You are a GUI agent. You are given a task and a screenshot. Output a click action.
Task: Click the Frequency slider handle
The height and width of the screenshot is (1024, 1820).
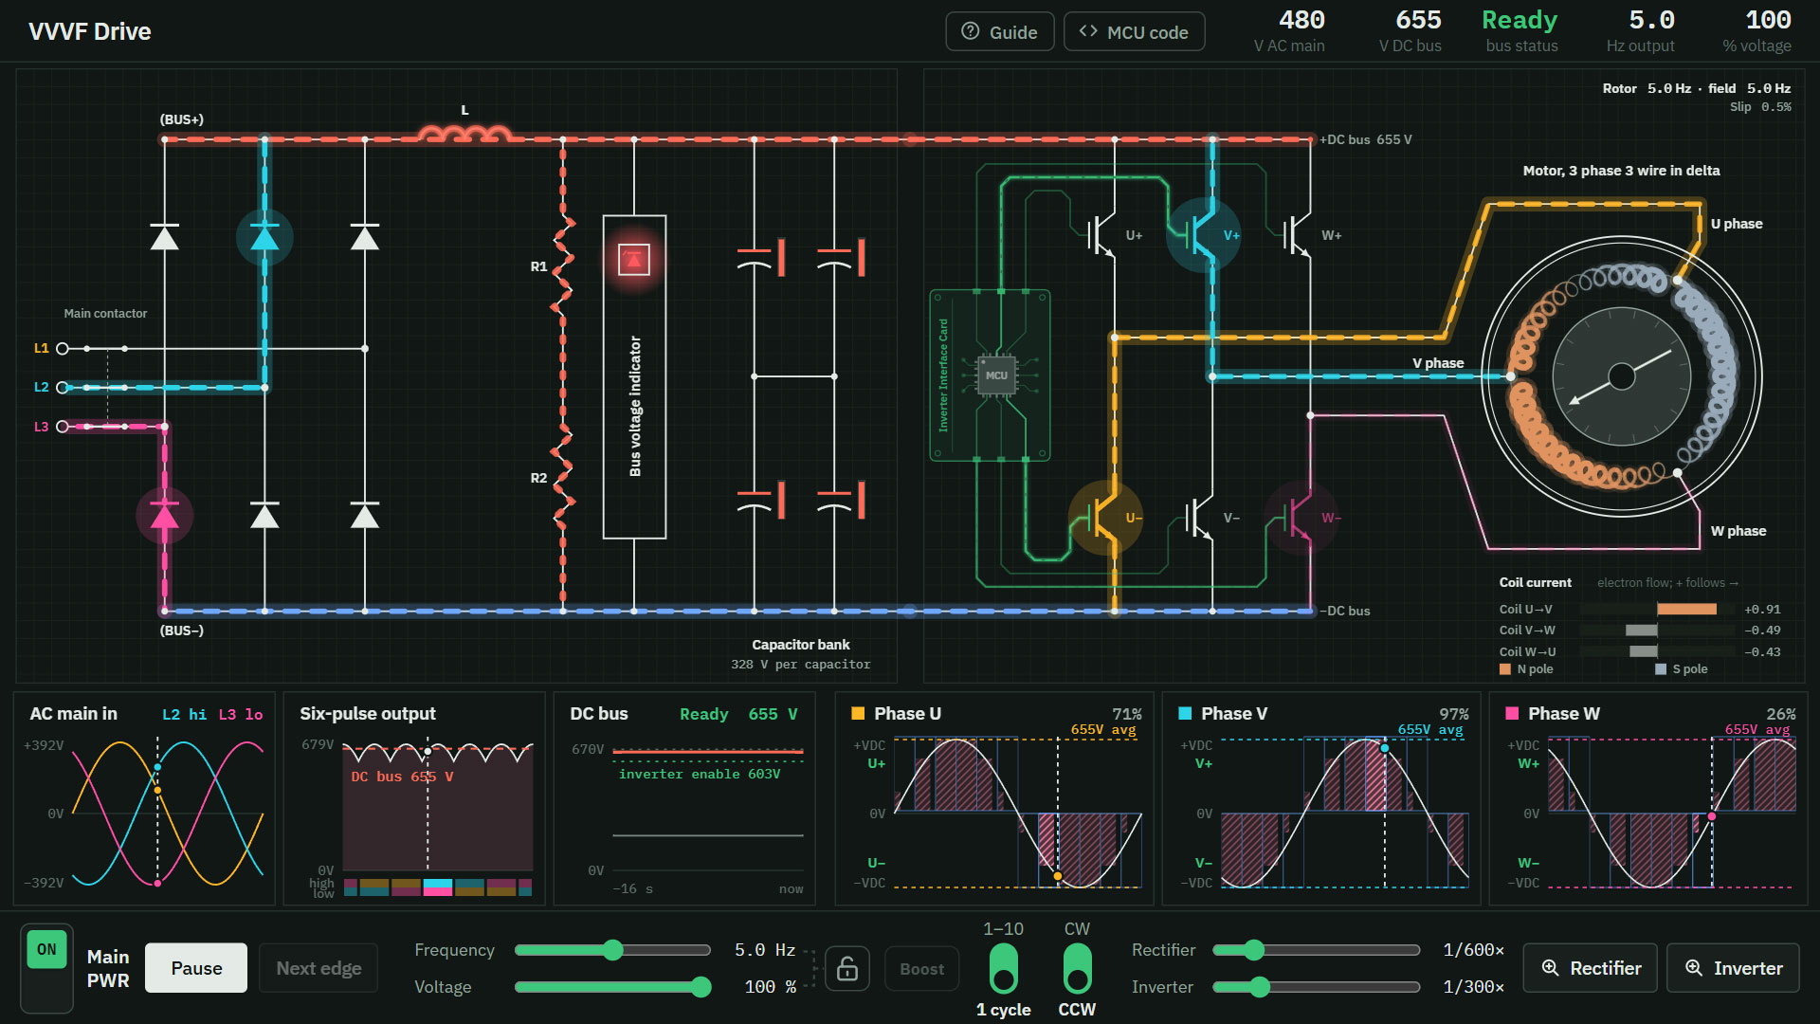tap(613, 950)
